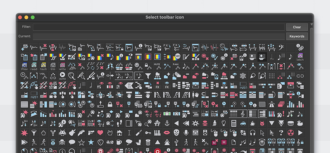Choose the anarchy symbol icon

[157, 123]
